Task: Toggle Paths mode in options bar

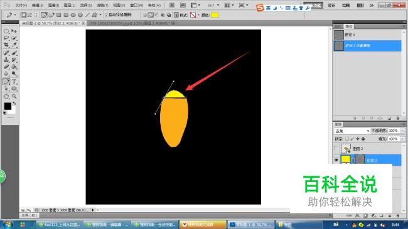Action: [x=30, y=15]
